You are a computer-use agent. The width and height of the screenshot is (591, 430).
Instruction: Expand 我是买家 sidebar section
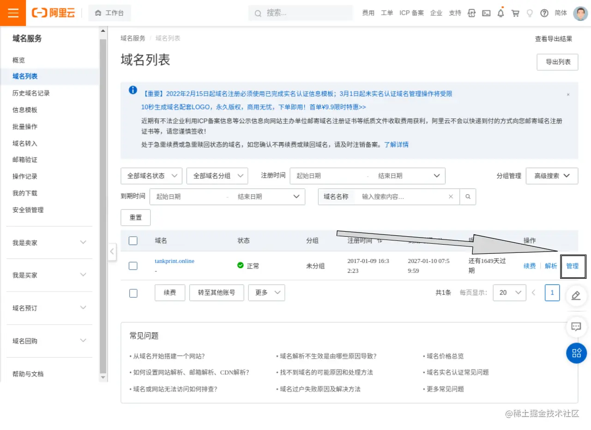pos(49,275)
